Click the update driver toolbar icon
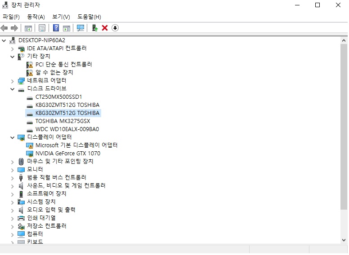The height and width of the screenshot is (255, 349). pos(95,28)
